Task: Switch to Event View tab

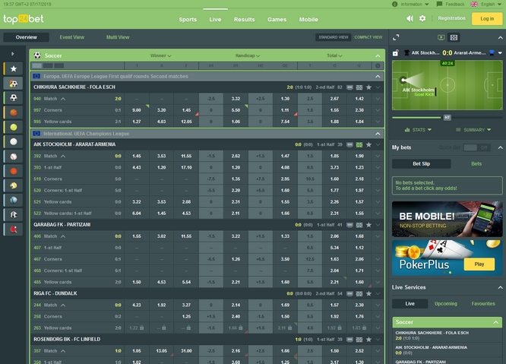Action: click(x=72, y=37)
